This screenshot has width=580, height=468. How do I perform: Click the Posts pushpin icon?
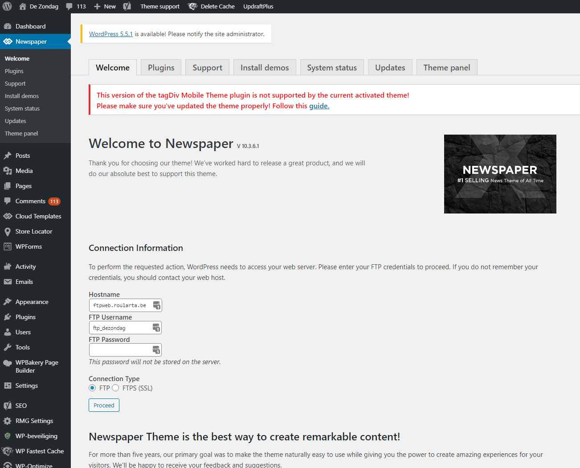8,156
